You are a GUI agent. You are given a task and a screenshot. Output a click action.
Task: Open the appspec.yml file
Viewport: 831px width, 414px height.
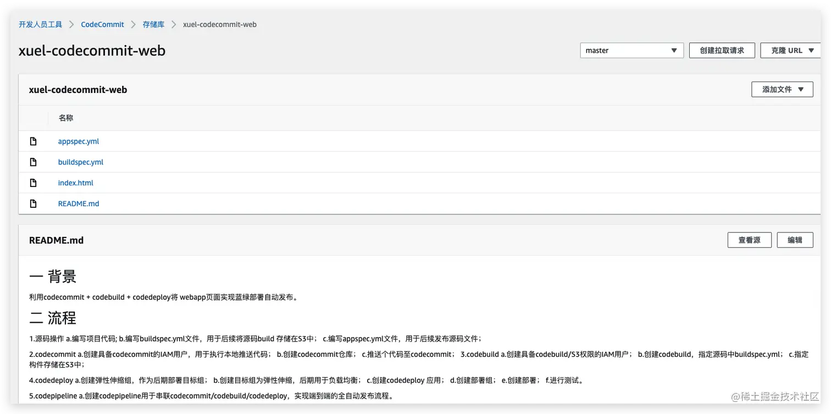79,141
